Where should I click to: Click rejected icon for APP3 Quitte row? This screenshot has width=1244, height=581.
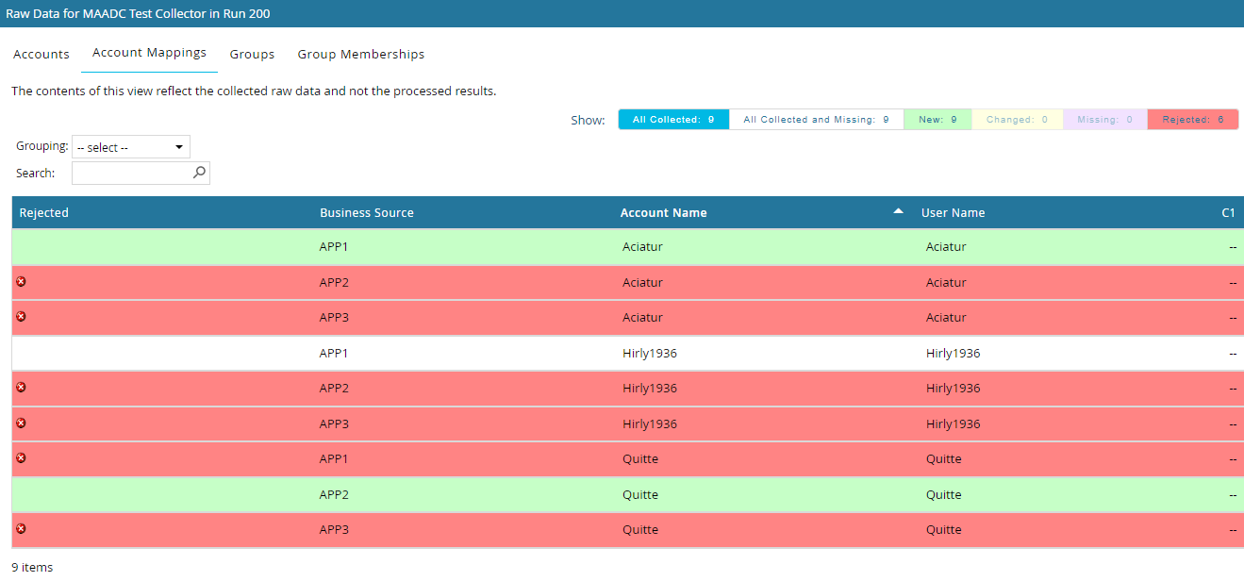tap(22, 528)
